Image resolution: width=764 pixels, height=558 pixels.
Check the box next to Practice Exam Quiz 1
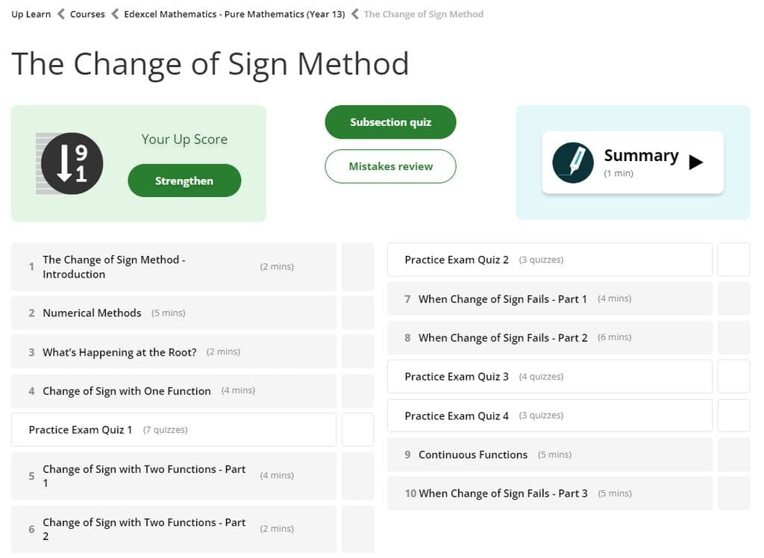[x=357, y=429]
